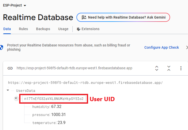Switch to the Data tab
188x130 pixels.
7,29
